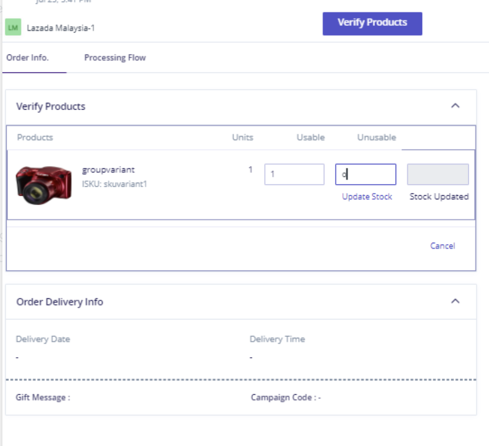This screenshot has width=489, height=446.
Task: Collapse the Verify Products section
Action: coord(456,106)
